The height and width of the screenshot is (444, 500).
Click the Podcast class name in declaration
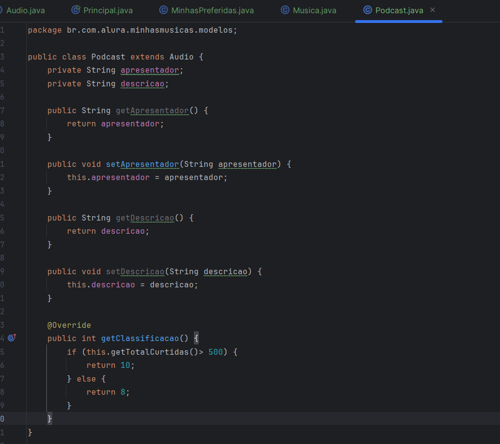pos(108,57)
